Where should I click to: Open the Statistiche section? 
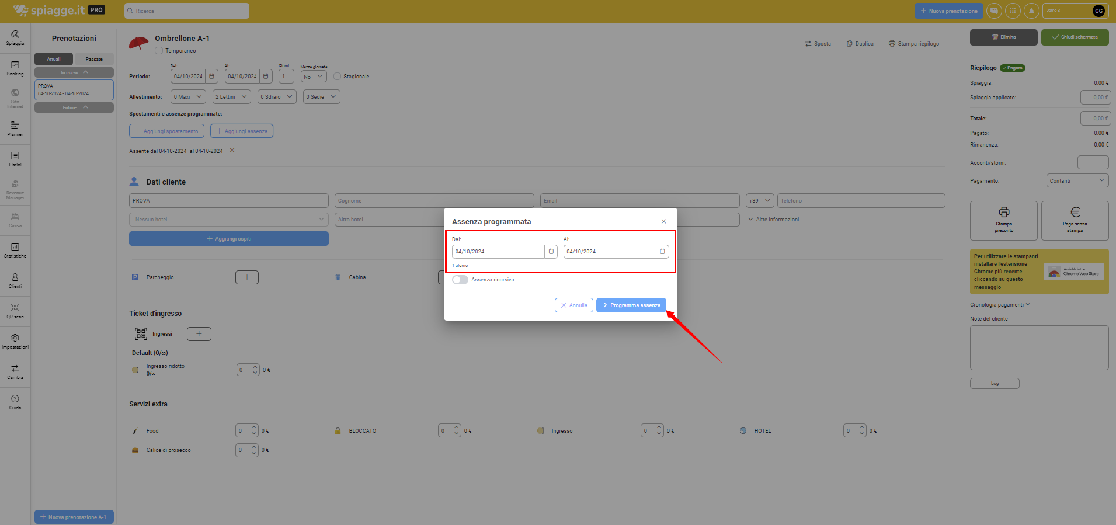[x=15, y=251]
